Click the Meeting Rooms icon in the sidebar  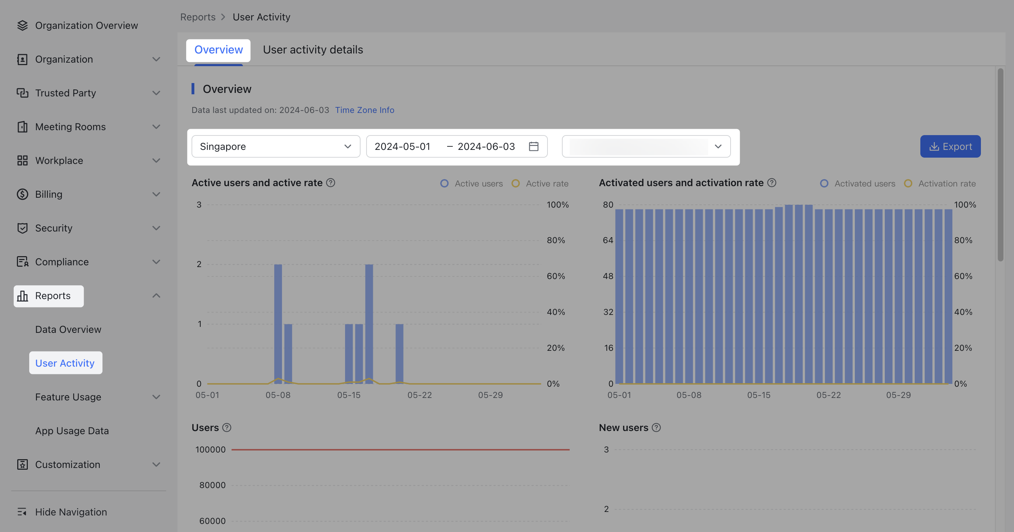(23, 127)
